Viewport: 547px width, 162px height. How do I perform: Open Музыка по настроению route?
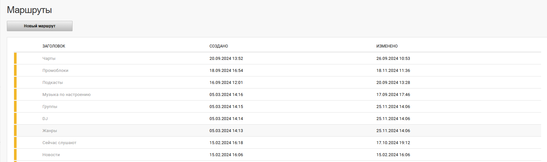coord(66,95)
